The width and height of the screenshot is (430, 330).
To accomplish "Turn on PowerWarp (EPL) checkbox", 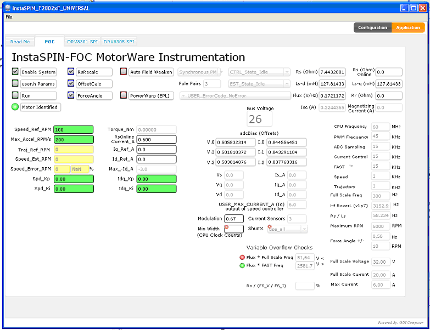I will click(124, 95).
